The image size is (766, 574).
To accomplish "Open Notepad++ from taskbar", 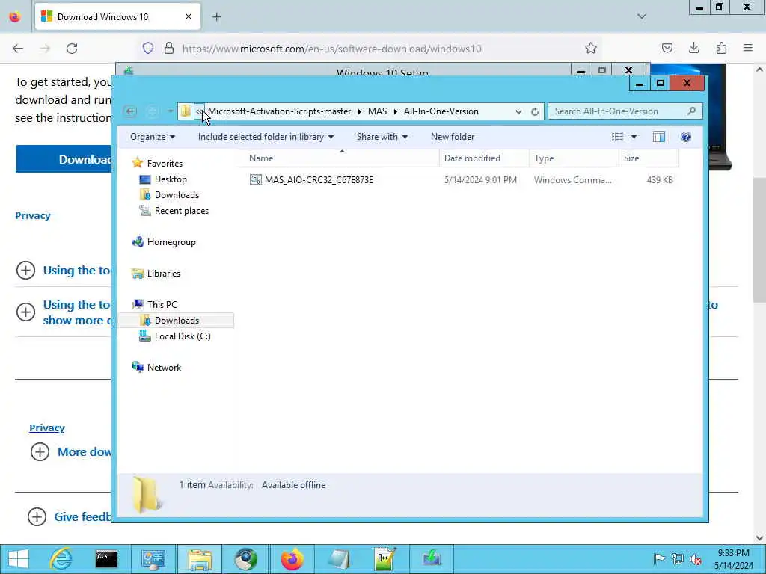I will (384, 559).
